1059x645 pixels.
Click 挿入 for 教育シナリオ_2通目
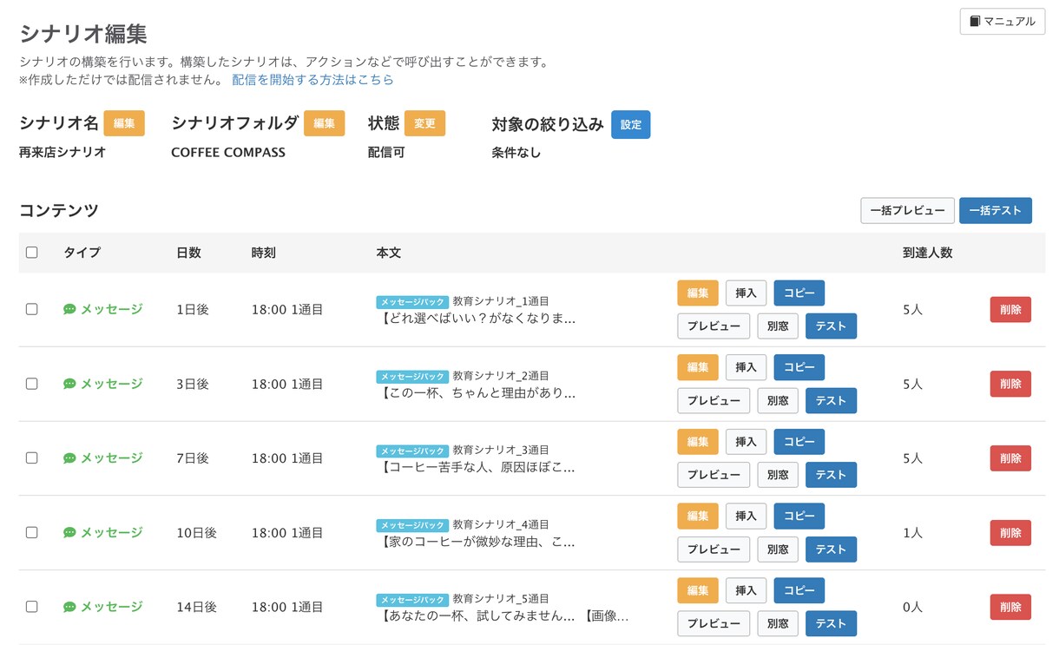[x=746, y=367]
